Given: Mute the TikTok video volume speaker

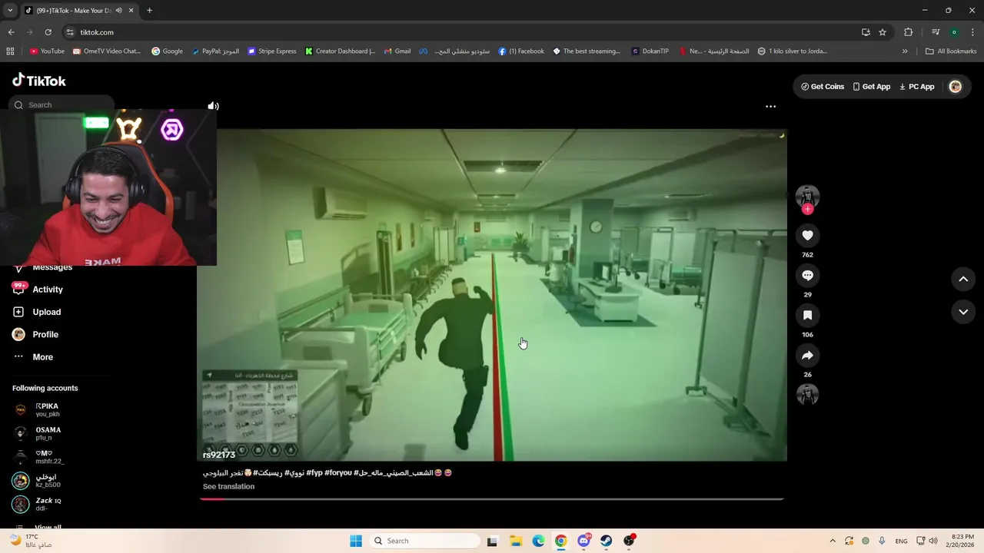Looking at the screenshot, I should tap(213, 106).
